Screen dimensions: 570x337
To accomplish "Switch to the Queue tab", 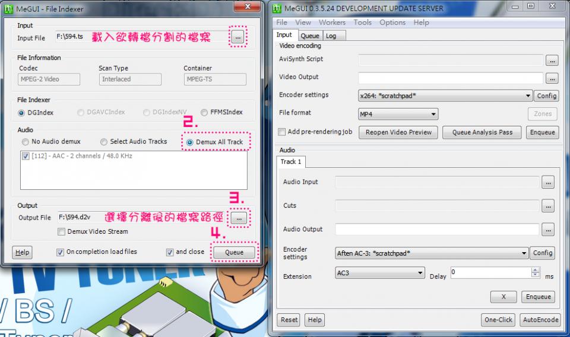I will (x=310, y=36).
